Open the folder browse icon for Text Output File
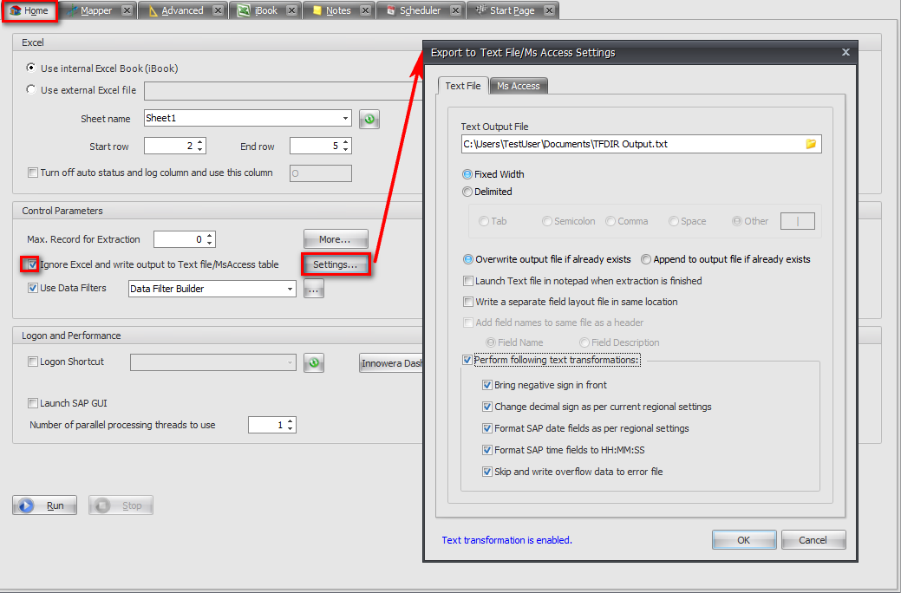 [x=810, y=144]
